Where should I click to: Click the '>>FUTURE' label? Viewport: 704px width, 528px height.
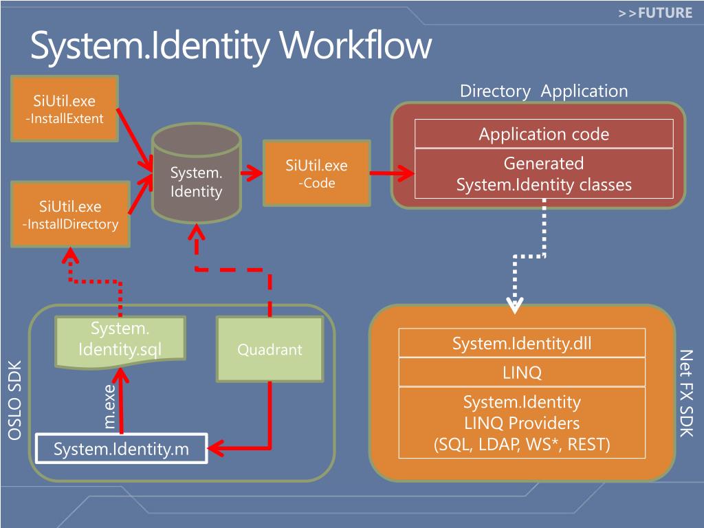tap(655, 12)
